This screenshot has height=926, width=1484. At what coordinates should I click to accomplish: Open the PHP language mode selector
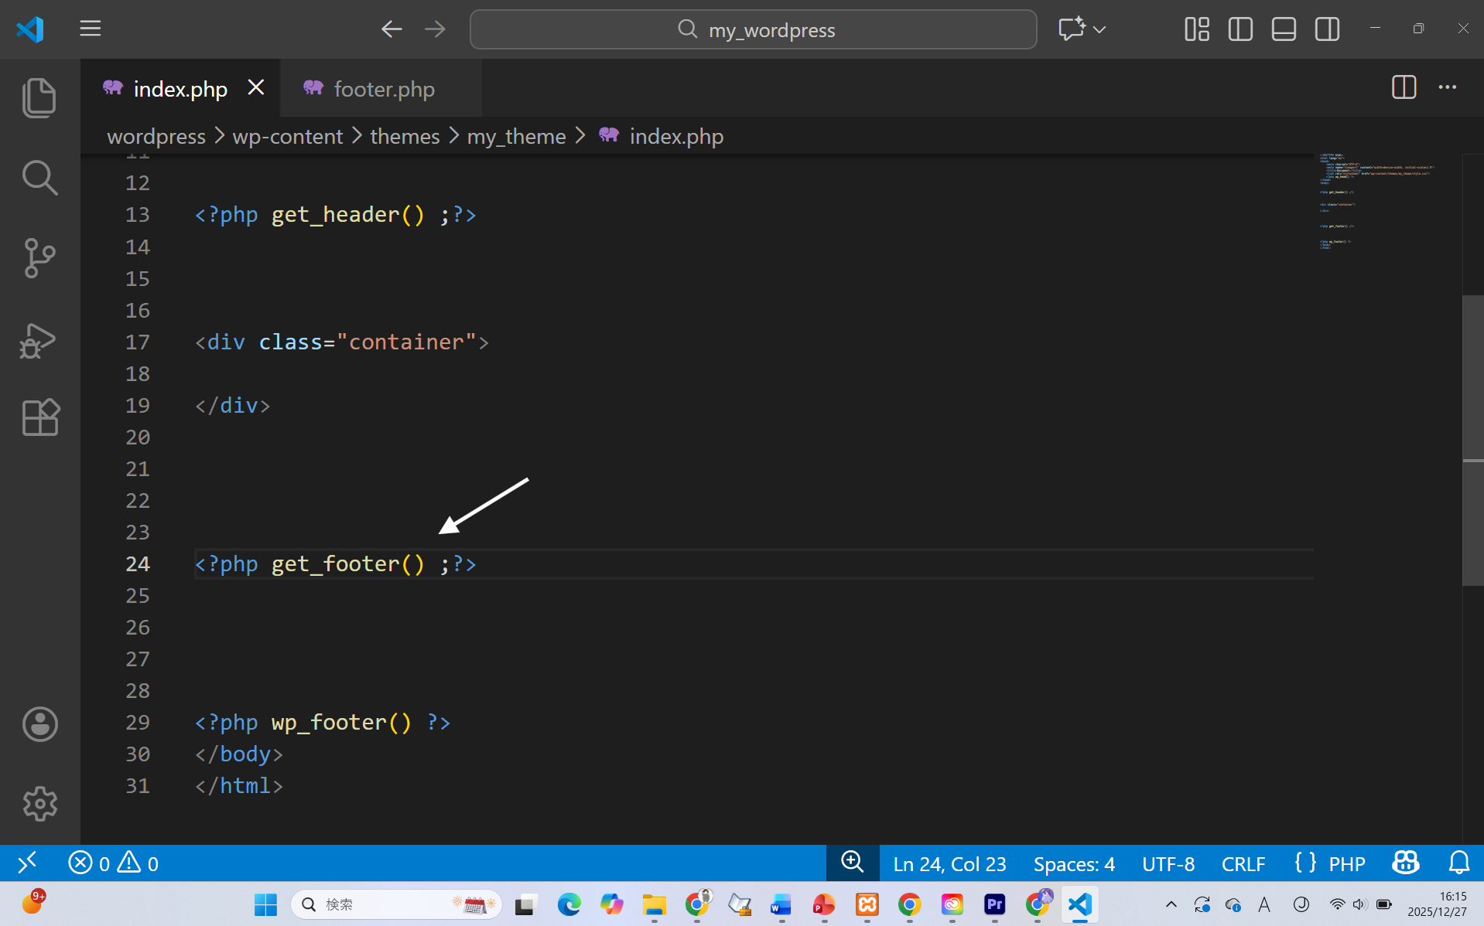[x=1346, y=863]
